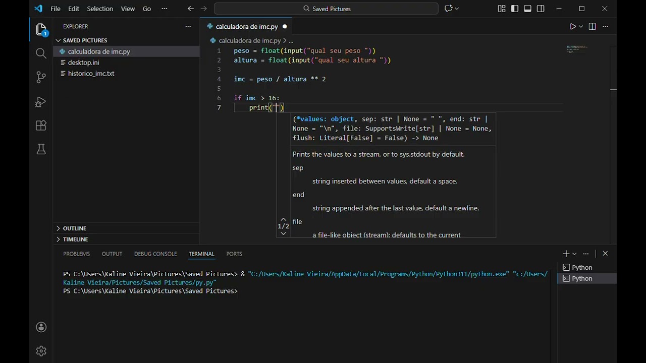Open Explorer Views and More Actions ellipsis

tap(188, 26)
